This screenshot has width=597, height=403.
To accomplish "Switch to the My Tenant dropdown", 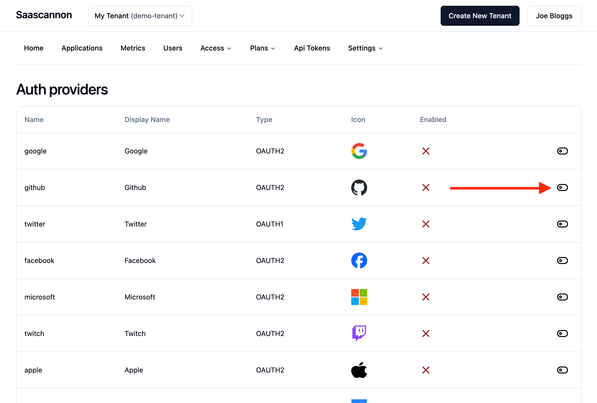I will [x=140, y=16].
